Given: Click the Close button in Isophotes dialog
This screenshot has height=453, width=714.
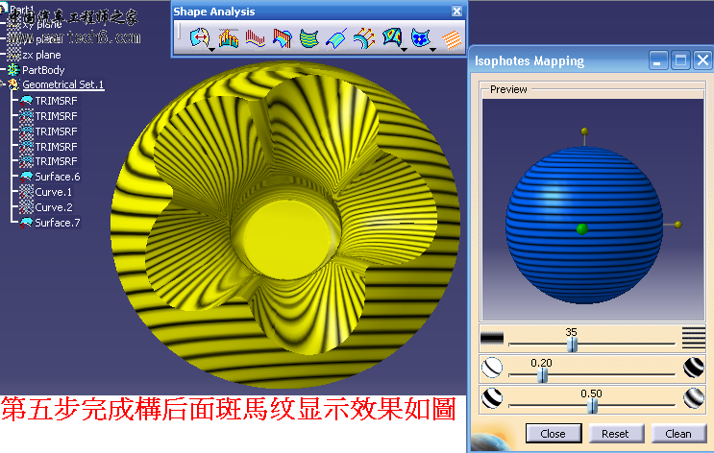Looking at the screenshot, I should pyautogui.click(x=553, y=433).
